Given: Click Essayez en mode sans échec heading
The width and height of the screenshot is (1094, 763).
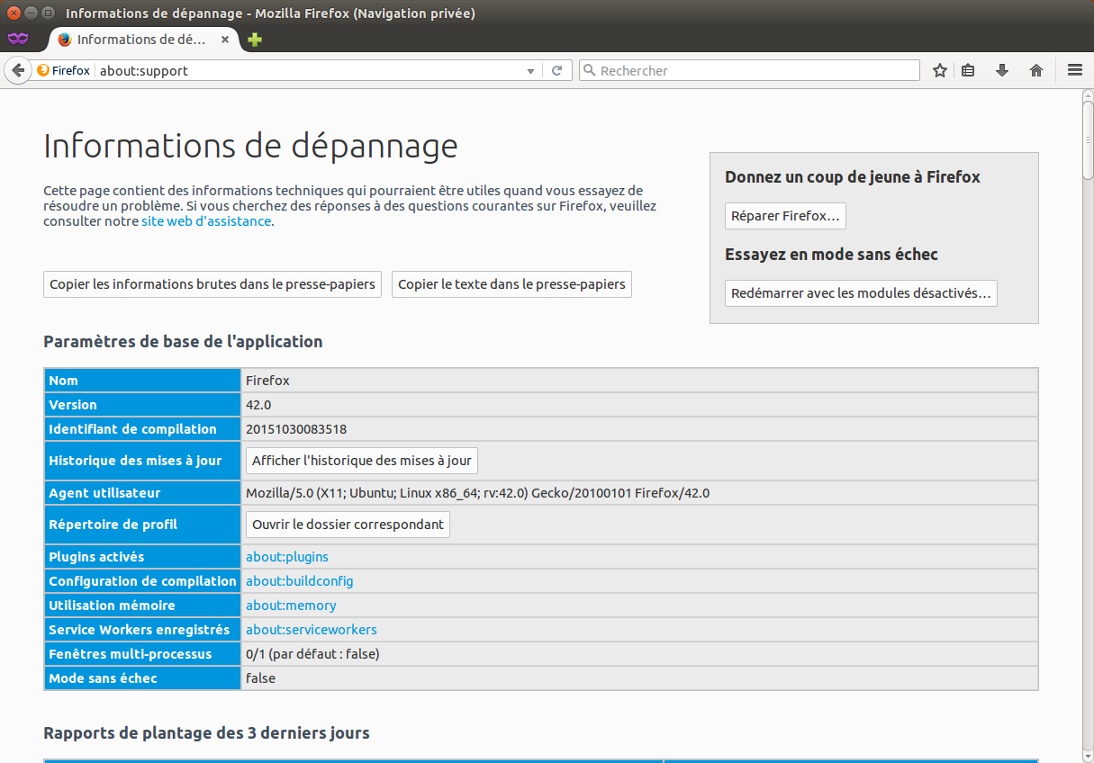Looking at the screenshot, I should coord(831,255).
